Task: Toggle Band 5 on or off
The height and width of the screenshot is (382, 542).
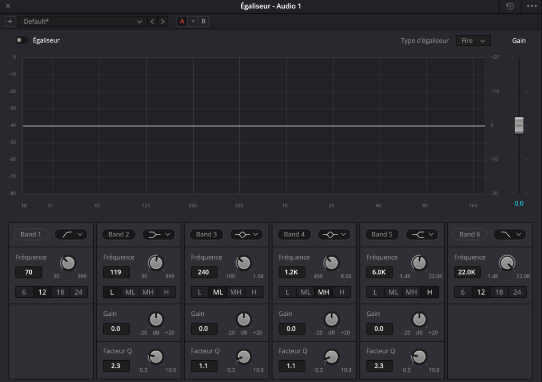Action: tap(382, 234)
